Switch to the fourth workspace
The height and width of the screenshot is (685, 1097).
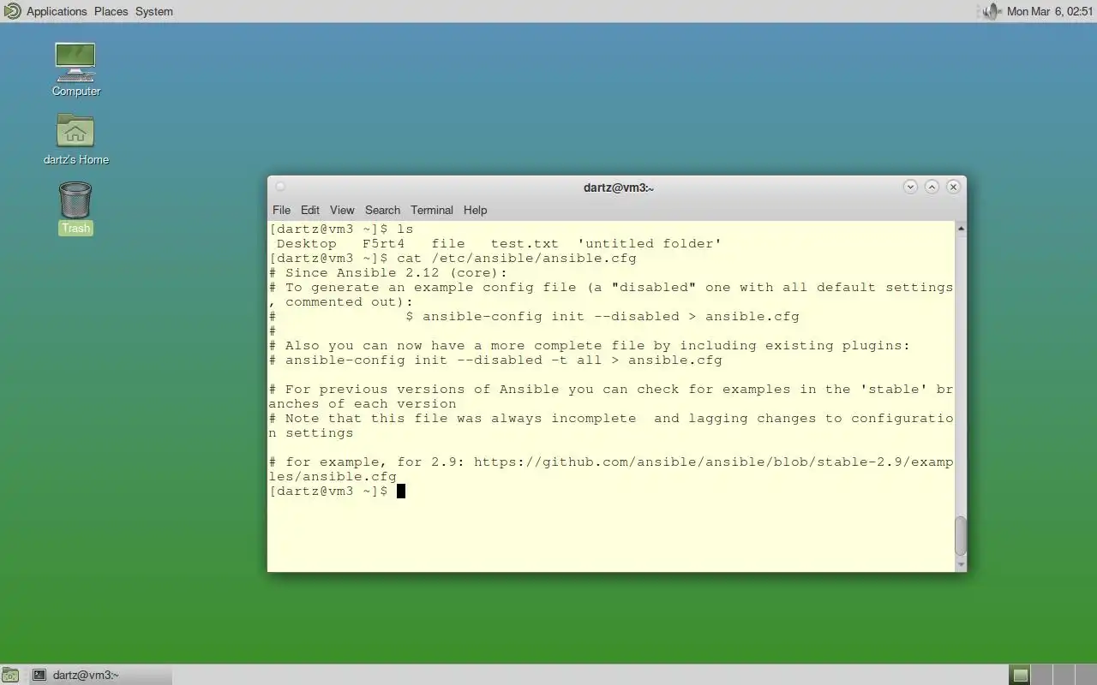coord(1085,675)
